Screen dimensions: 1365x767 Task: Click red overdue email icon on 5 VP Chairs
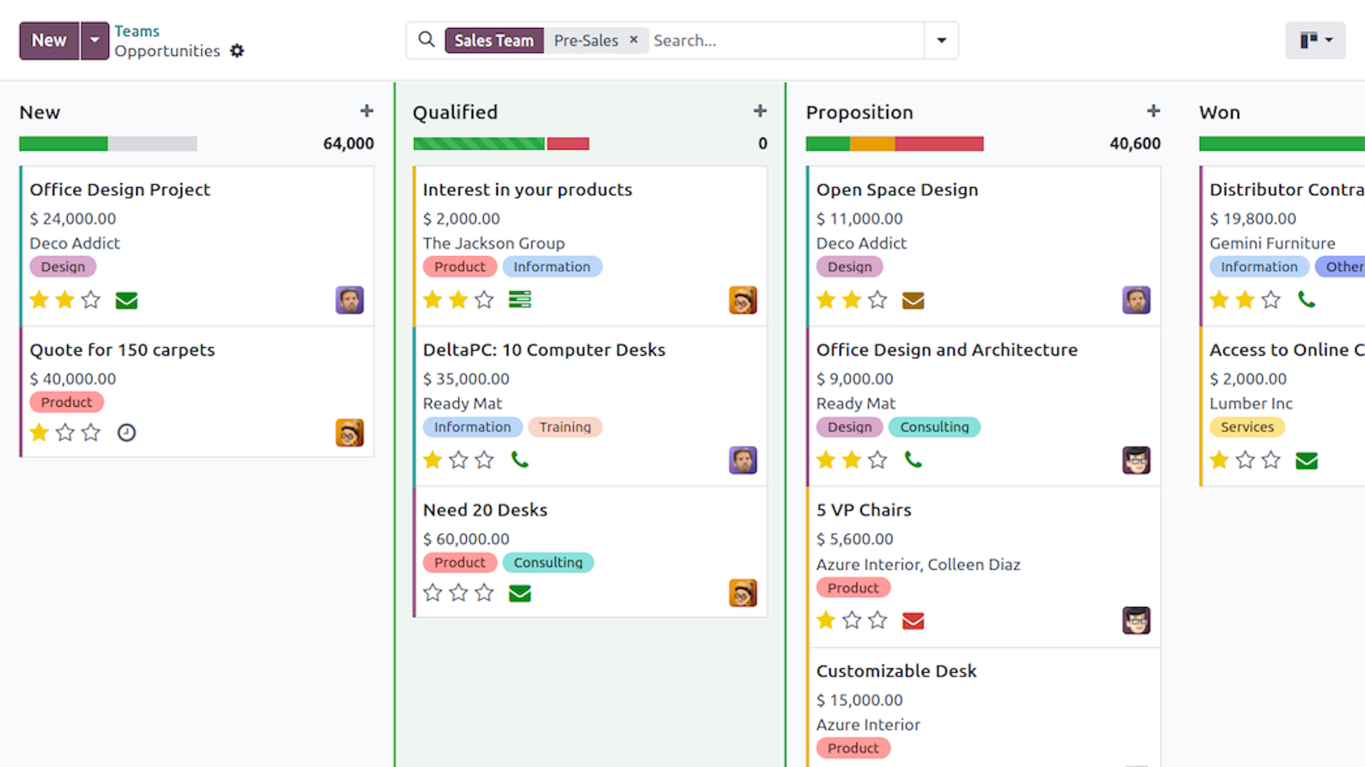[913, 620]
